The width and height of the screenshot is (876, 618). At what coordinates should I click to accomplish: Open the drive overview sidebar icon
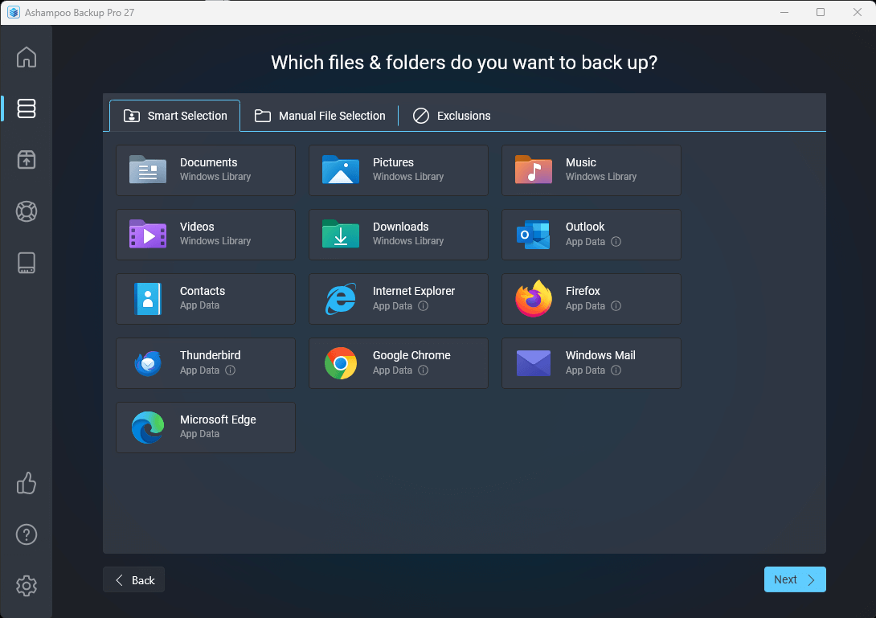[x=27, y=263]
